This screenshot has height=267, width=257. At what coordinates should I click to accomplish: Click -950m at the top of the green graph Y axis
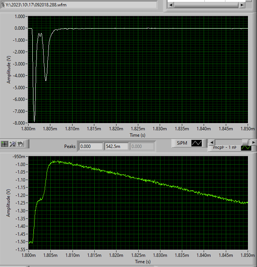[x=19, y=157]
